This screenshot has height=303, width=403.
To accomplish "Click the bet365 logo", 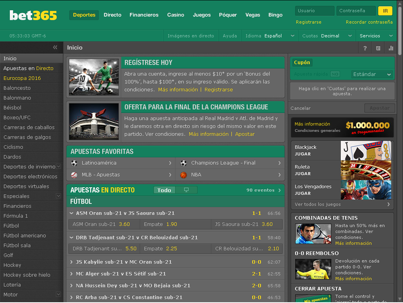I will pyautogui.click(x=33, y=15).
